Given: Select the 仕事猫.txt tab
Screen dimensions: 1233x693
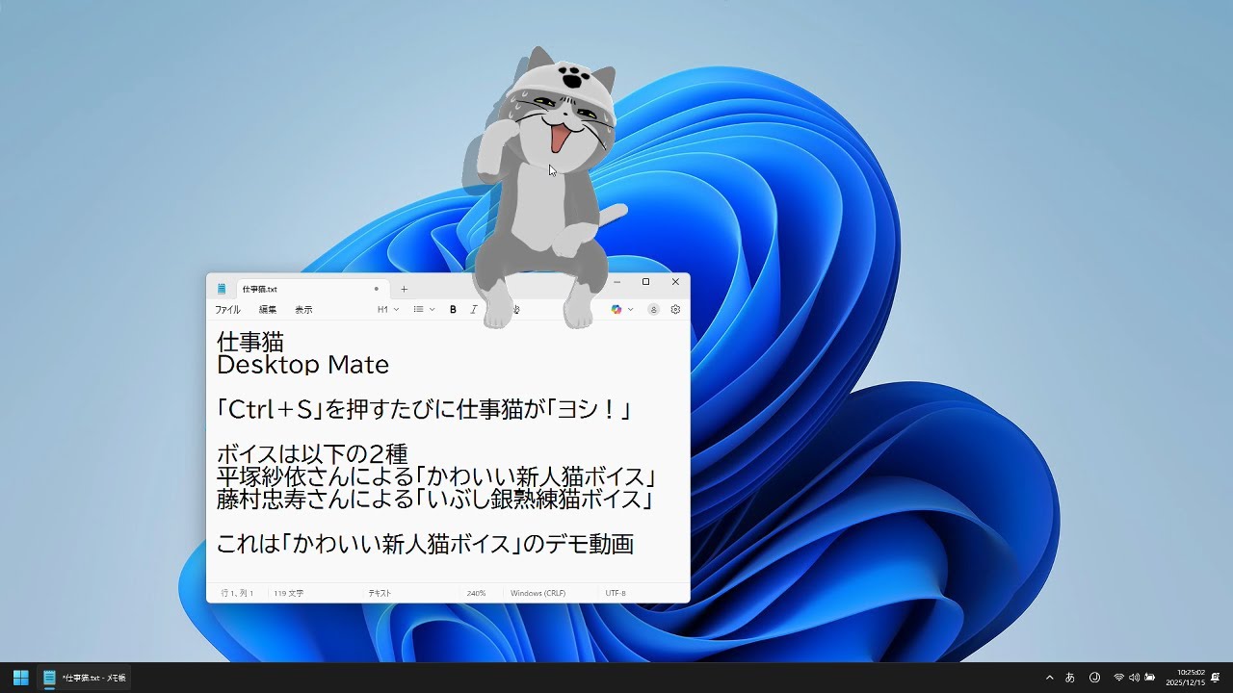Looking at the screenshot, I should tap(312, 289).
